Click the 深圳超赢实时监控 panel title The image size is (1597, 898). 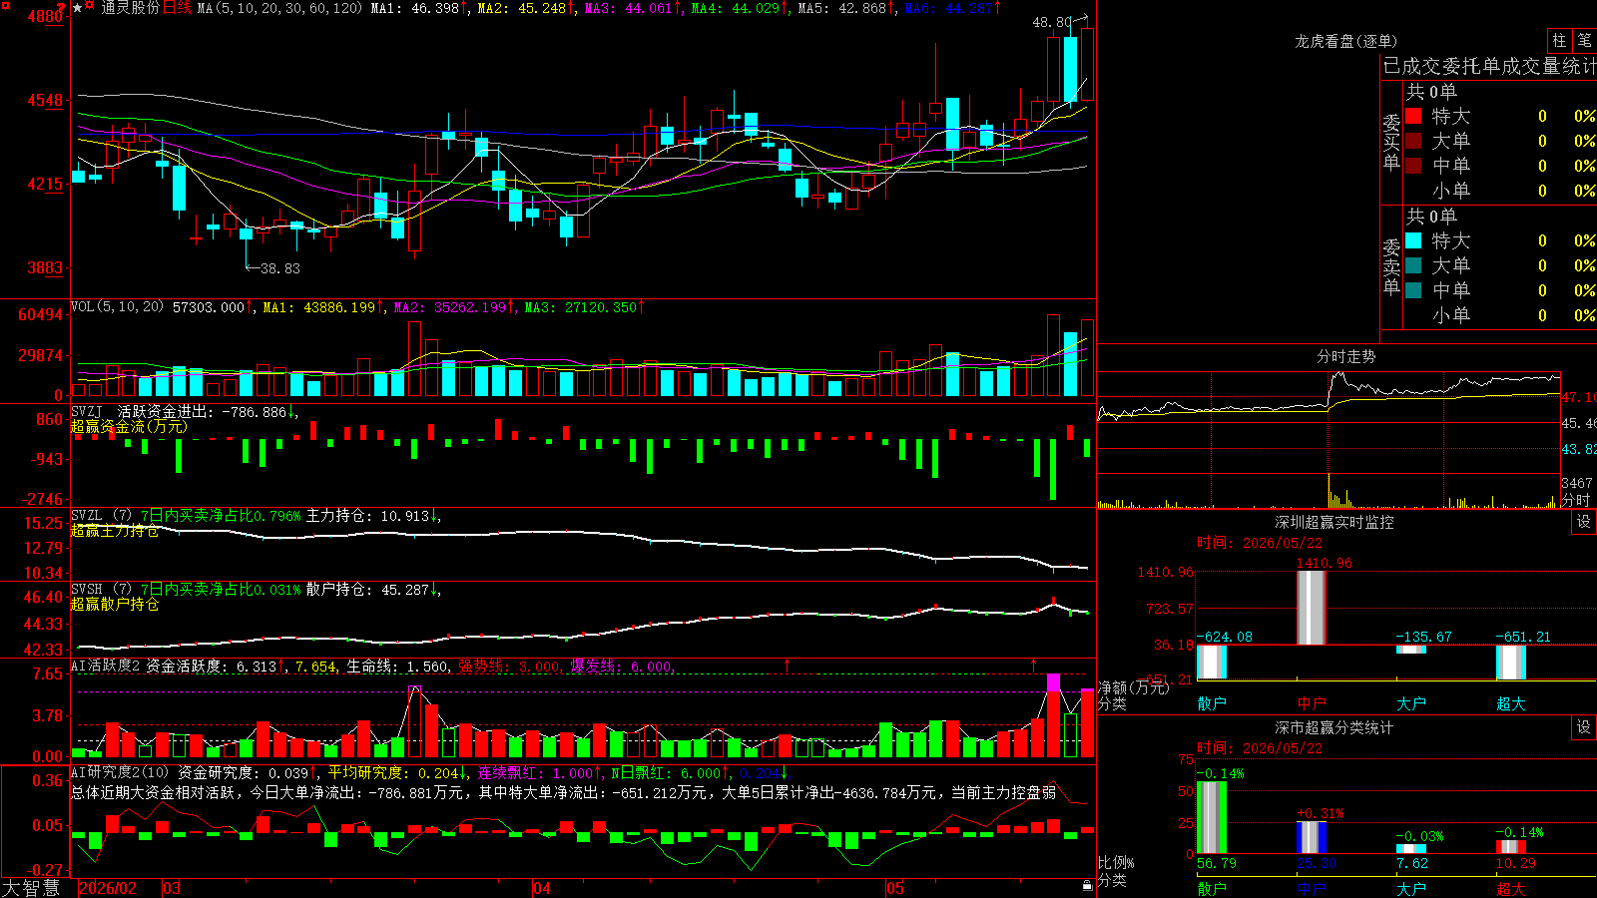1334,522
